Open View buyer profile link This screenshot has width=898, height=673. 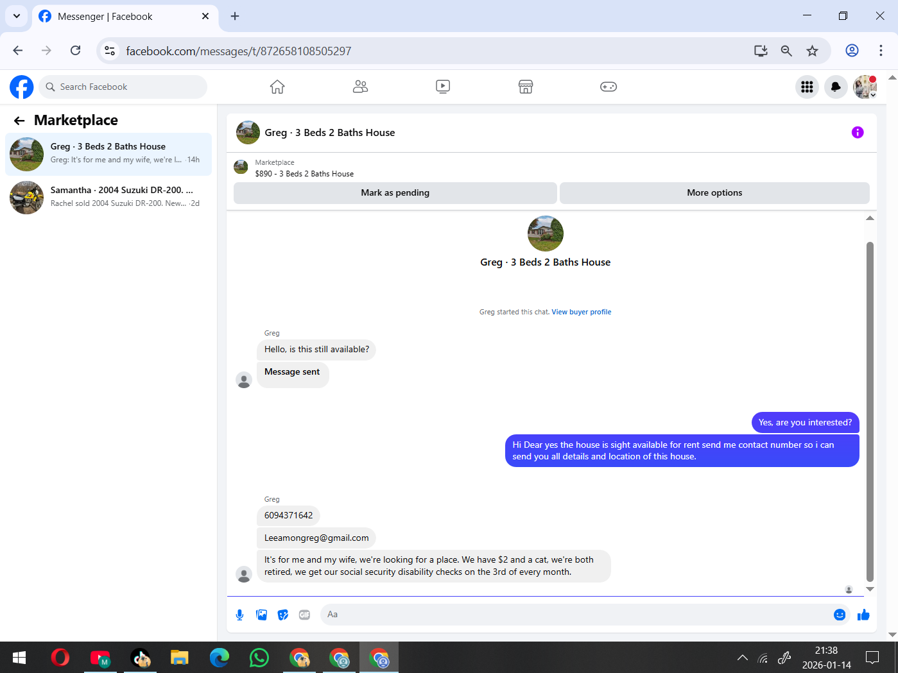click(582, 312)
